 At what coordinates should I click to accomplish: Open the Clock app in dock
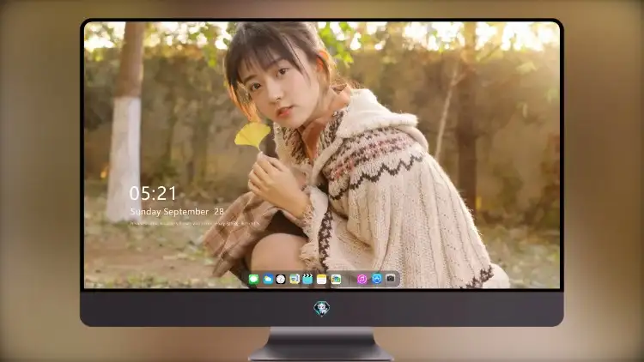[281, 280]
